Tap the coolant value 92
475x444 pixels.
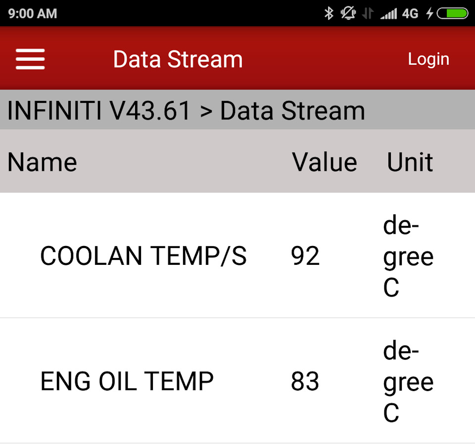305,256
